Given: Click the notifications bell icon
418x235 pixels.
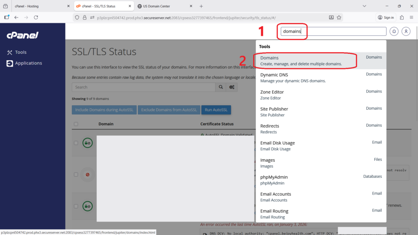Looking at the screenshot, I should [x=394, y=31].
